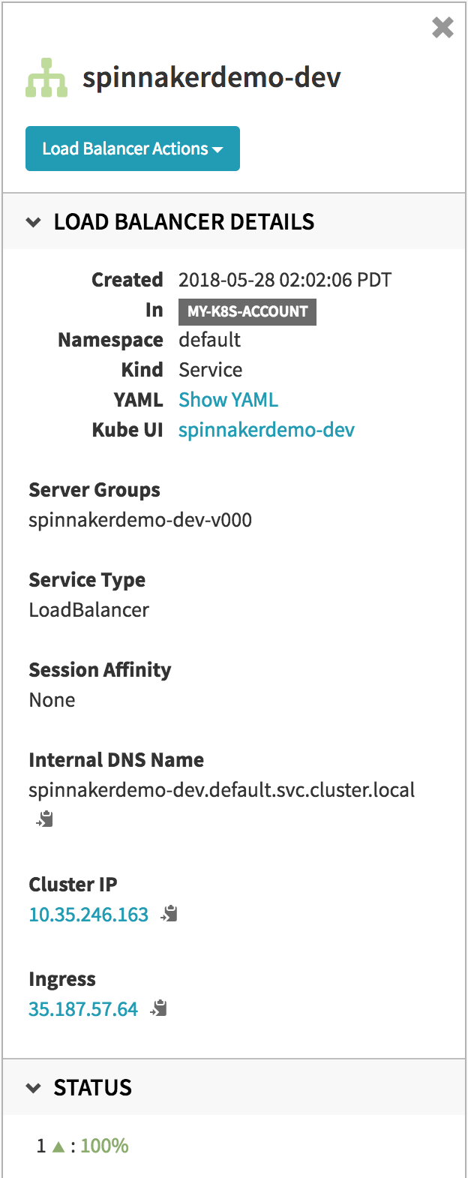Open the Load Balancer Actions dropdown
This screenshot has height=1178, width=468.
pyautogui.click(x=133, y=149)
